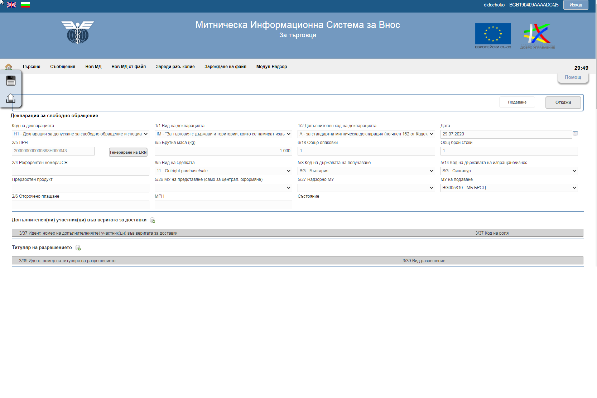This screenshot has width=597, height=398.
Task: Switch language with the Bulgarian flag
Action: pyautogui.click(x=25, y=5)
